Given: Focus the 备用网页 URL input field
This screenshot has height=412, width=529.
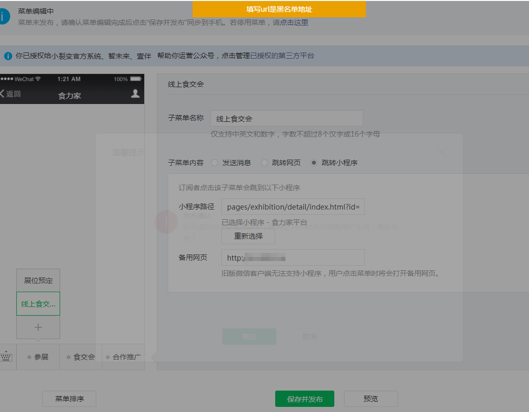Looking at the screenshot, I should (293, 257).
